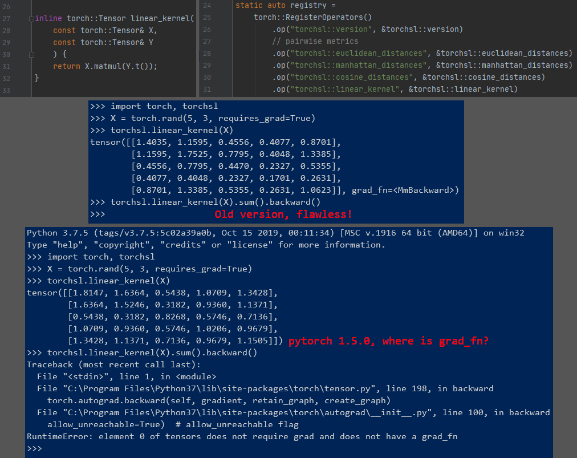Click value 1.1505 in lower tensor output
This screenshot has width=577, height=458.
[x=252, y=341]
